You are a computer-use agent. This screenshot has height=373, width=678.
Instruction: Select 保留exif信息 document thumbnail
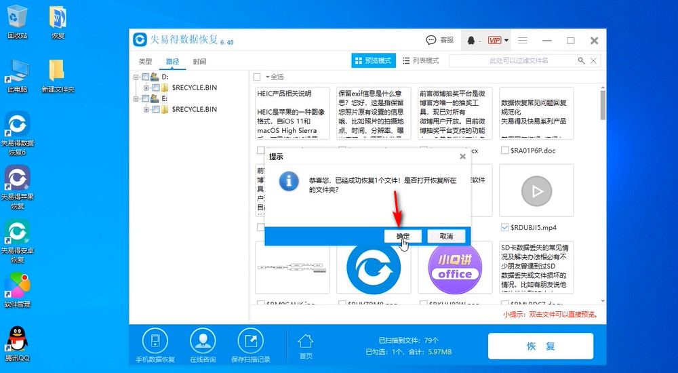click(x=374, y=113)
